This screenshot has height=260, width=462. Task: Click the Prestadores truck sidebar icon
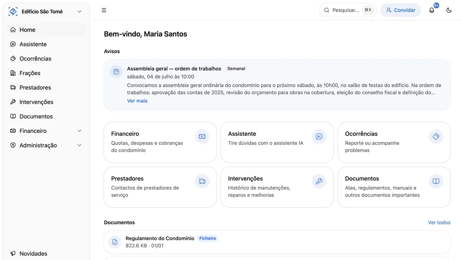point(13,88)
